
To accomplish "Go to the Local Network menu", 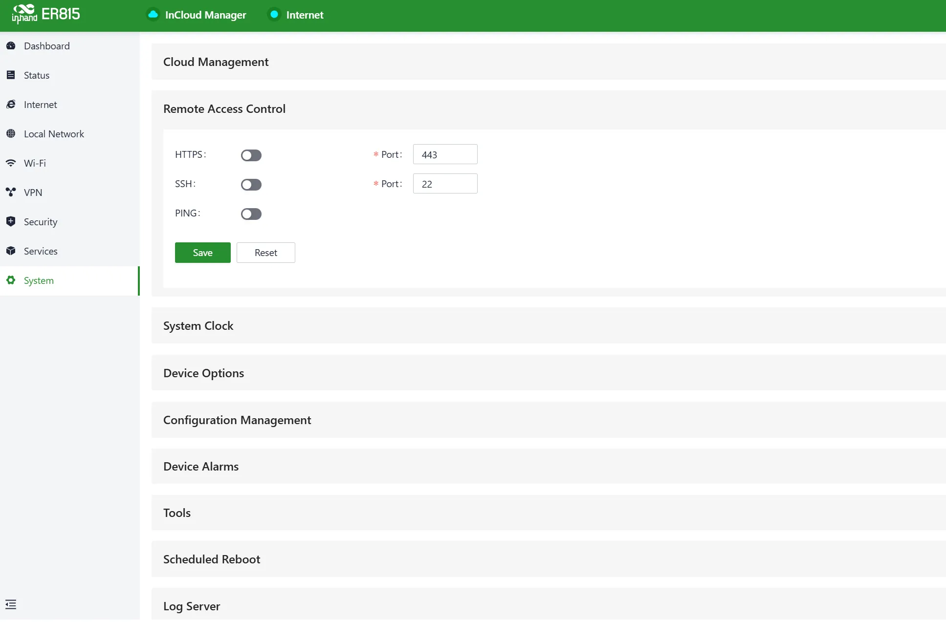I will 69,134.
